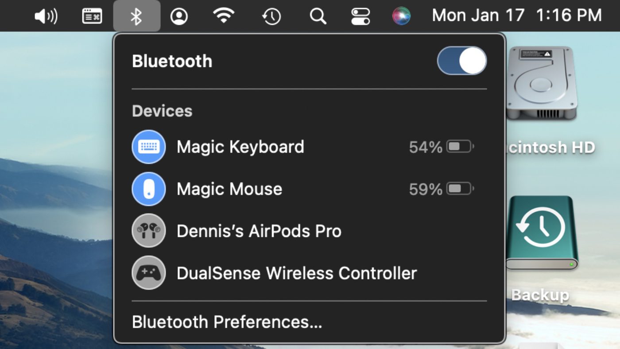
Task: Open Time Machine menu bar icon
Action: pyautogui.click(x=271, y=16)
